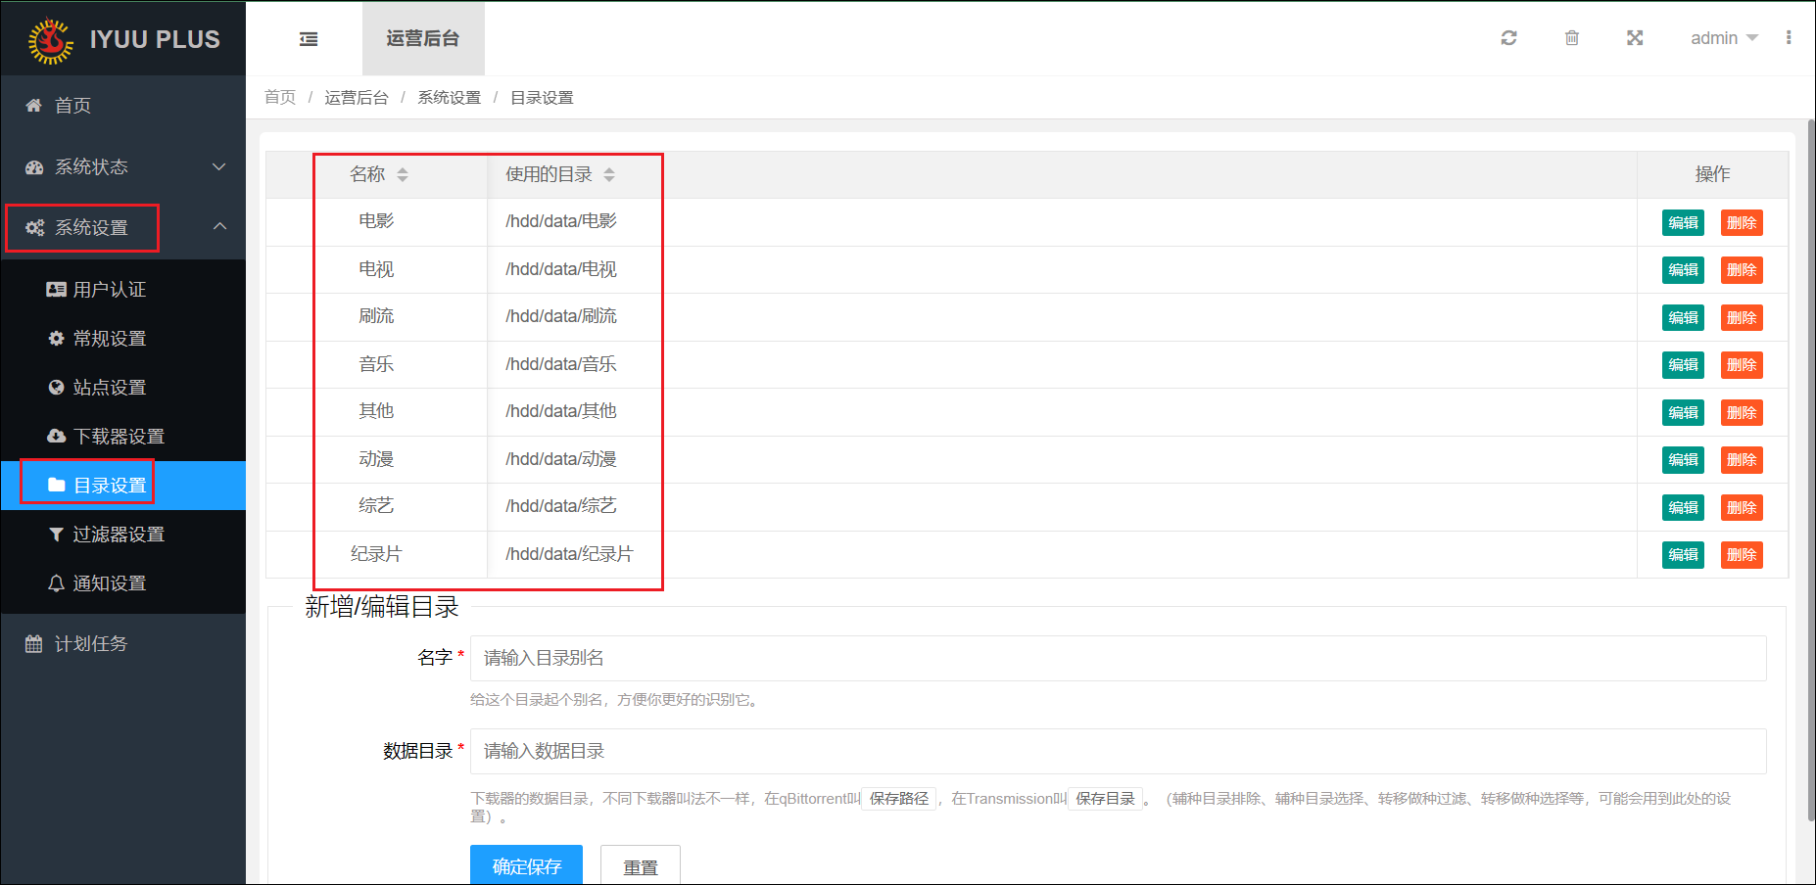
Task: Click the 确定保存 button
Action: coord(526,865)
